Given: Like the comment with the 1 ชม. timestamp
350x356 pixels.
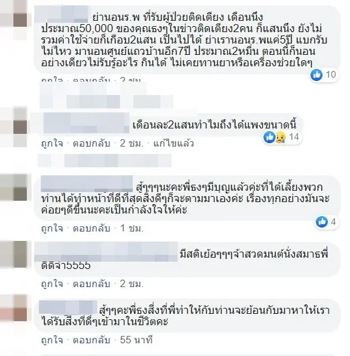Looking at the screenshot, I should tap(52, 228).
